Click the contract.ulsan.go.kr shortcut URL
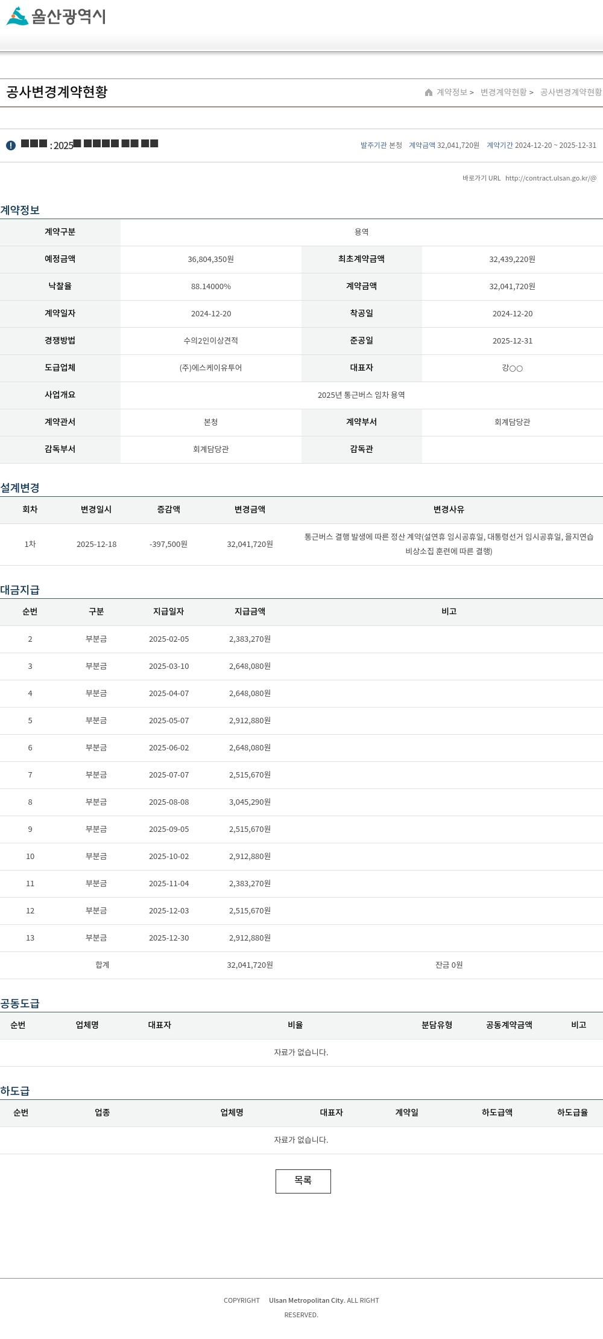 coord(551,178)
